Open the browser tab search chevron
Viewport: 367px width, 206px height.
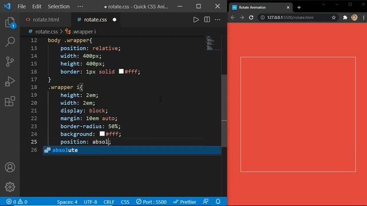pyautogui.click(x=323, y=4)
